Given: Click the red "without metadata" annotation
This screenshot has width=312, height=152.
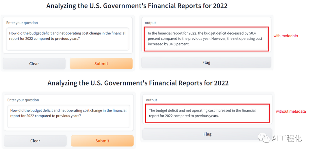Looking at the screenshot, I should coord(291,112).
